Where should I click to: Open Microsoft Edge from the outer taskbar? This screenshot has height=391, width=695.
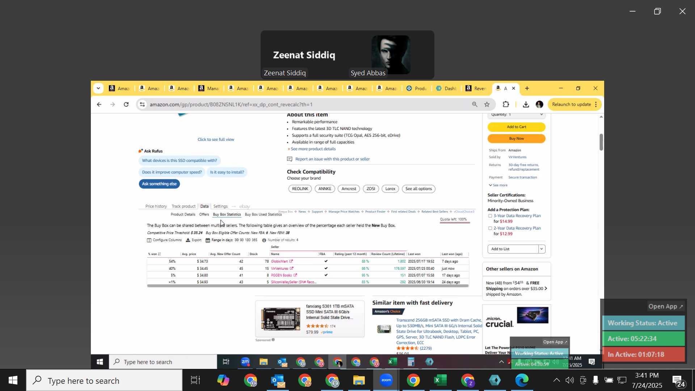click(x=522, y=381)
